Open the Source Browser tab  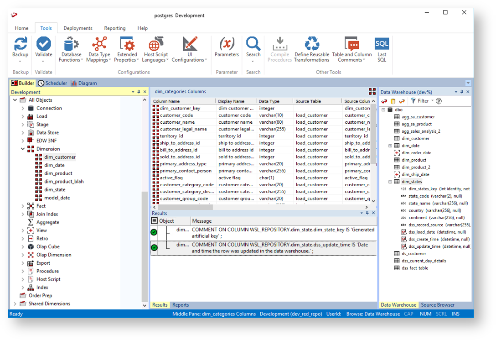437,305
